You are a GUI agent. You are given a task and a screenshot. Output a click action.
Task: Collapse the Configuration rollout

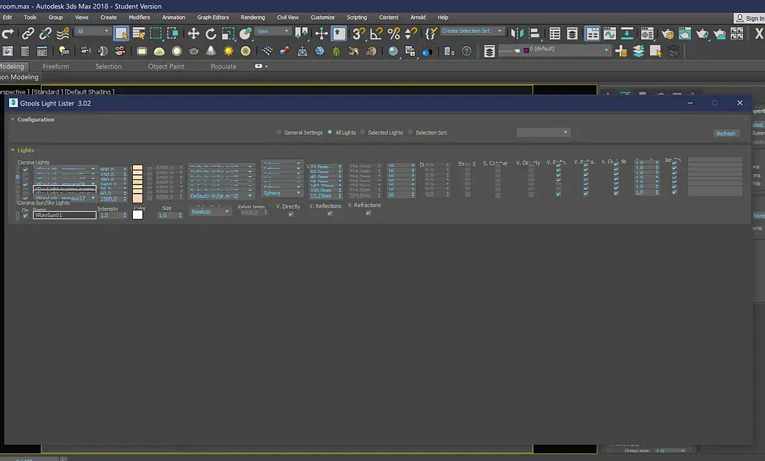coord(36,120)
